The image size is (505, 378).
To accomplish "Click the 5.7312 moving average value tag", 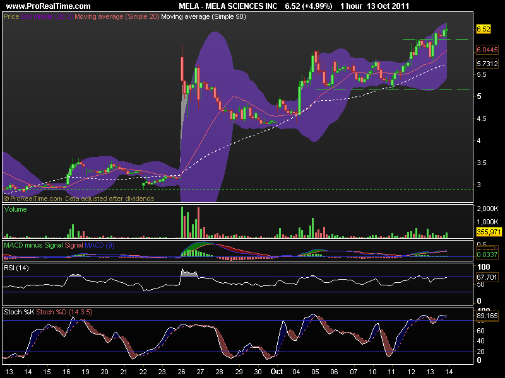I will pyautogui.click(x=487, y=64).
